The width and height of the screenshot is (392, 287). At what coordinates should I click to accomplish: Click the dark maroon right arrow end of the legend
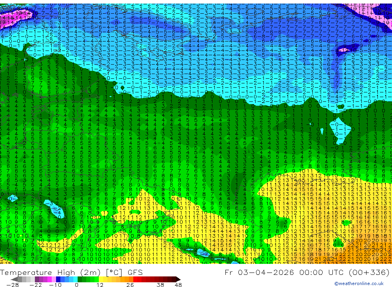point(178,279)
